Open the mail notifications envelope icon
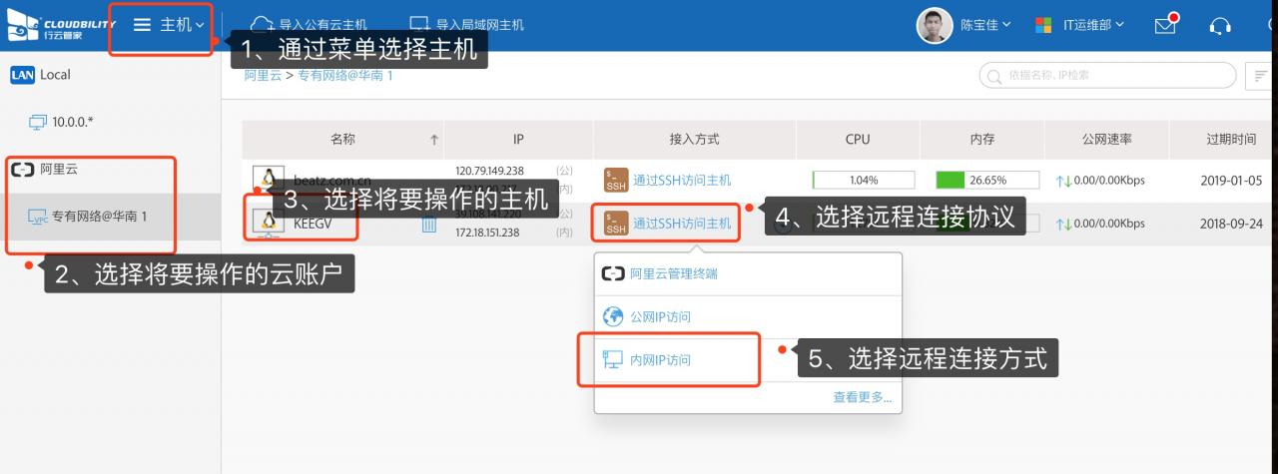The height and width of the screenshot is (474, 1278). (x=1165, y=26)
